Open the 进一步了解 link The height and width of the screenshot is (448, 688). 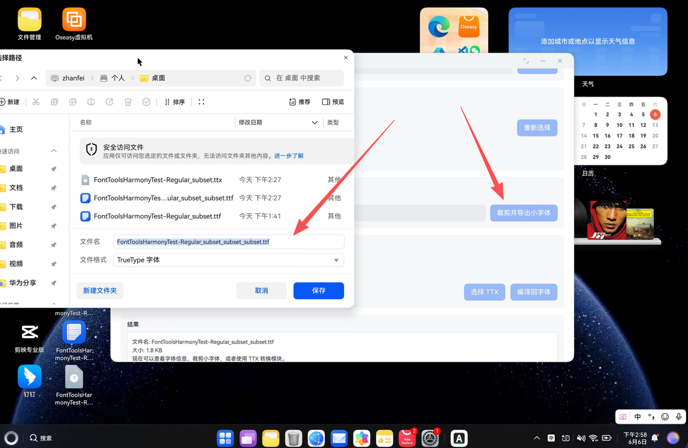(x=289, y=156)
